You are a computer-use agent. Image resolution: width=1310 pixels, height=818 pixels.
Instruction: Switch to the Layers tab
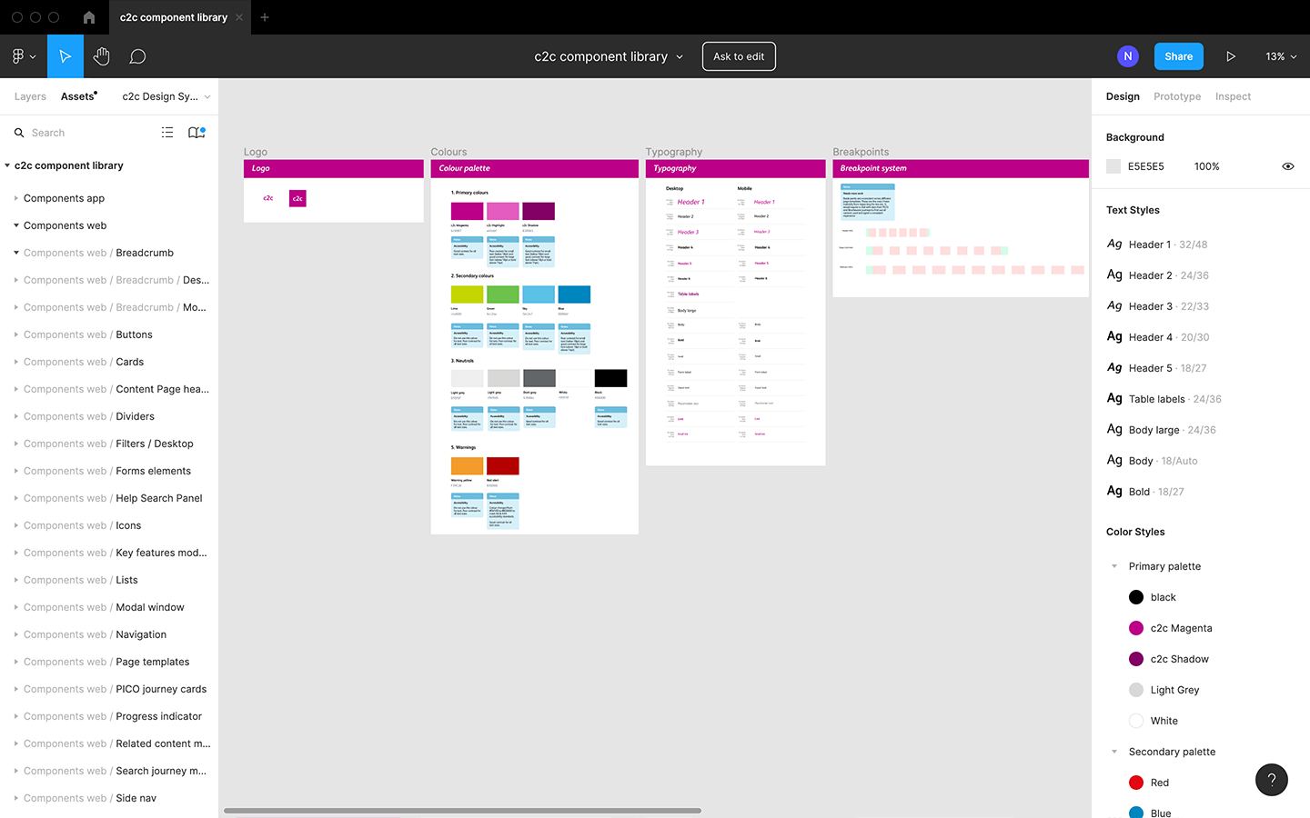(30, 96)
